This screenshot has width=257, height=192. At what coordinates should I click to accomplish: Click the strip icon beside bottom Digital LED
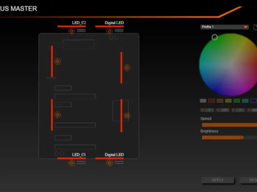[x=119, y=163]
